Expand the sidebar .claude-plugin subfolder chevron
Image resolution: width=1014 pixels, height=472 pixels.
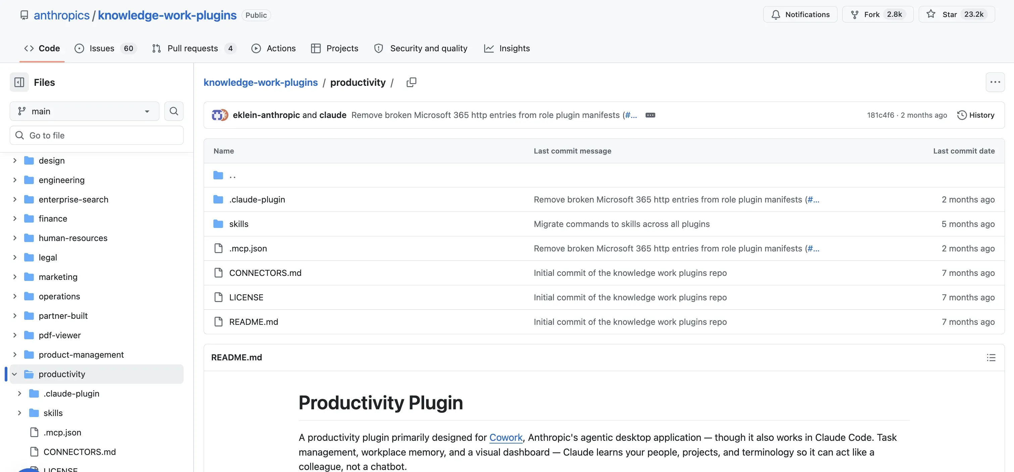[x=19, y=394]
